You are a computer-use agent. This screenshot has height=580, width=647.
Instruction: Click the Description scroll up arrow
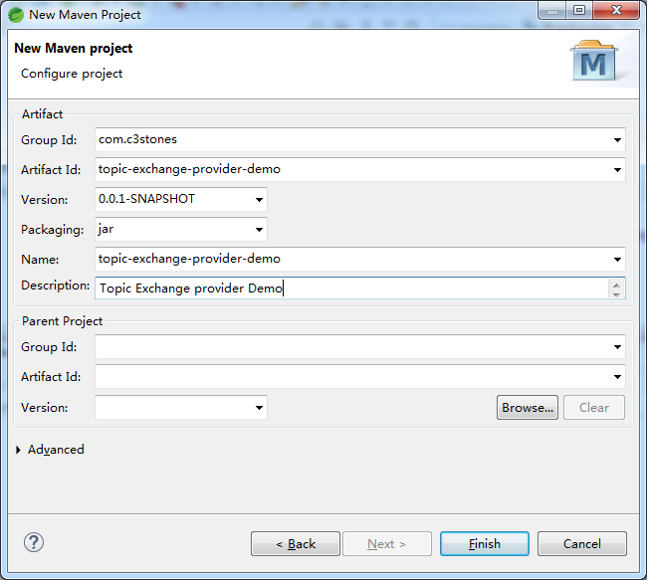[616, 286]
